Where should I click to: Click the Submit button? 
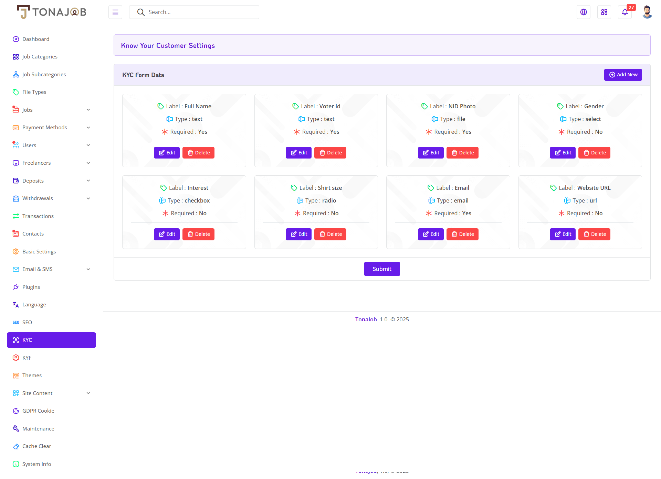382,269
